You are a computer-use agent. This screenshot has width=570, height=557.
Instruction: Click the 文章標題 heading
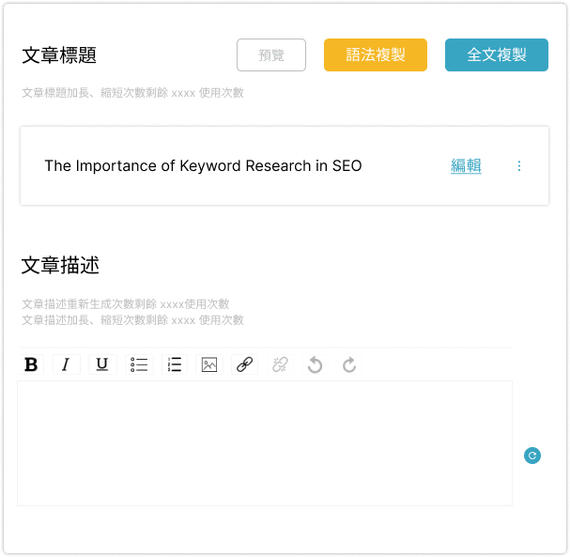click(x=59, y=55)
